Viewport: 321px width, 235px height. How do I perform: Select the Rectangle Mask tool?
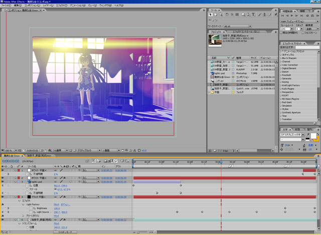point(243,14)
